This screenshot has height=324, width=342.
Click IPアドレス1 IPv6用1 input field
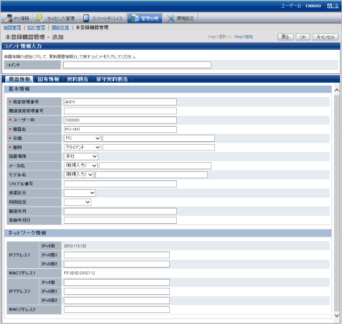point(117,255)
